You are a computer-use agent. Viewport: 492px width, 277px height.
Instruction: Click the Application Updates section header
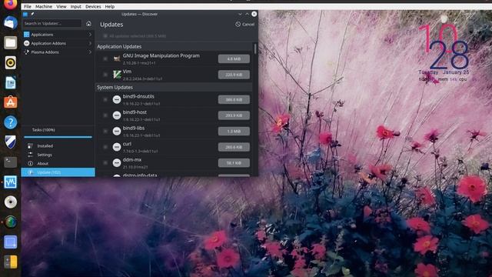point(174,46)
